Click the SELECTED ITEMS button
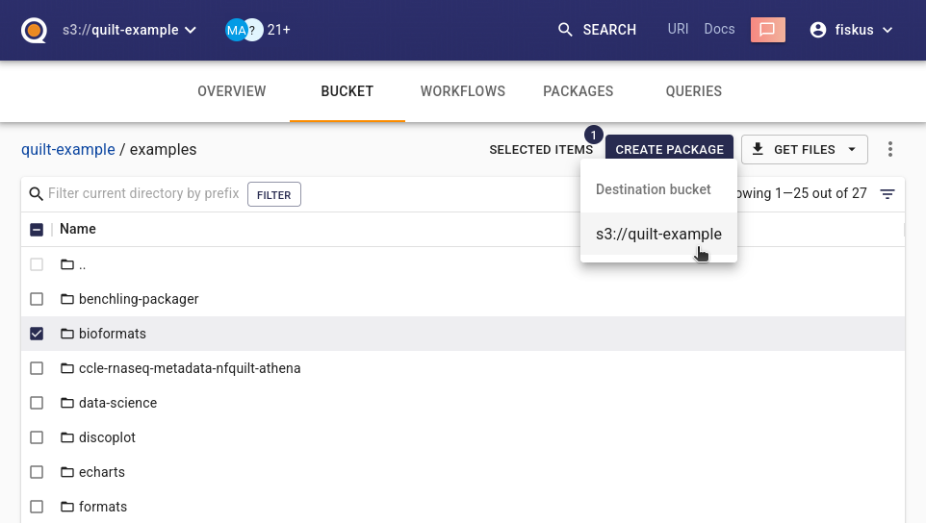Image resolution: width=926 pixels, height=523 pixels. pyautogui.click(x=541, y=150)
